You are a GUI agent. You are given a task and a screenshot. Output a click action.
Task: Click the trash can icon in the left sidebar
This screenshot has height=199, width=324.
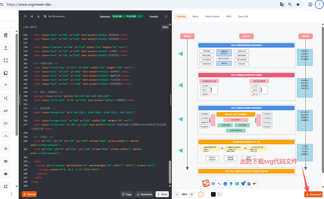click(x=6, y=35)
